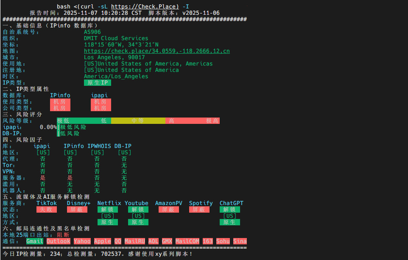
Task: Click the red Outlook mail badge
Action: 59,241
